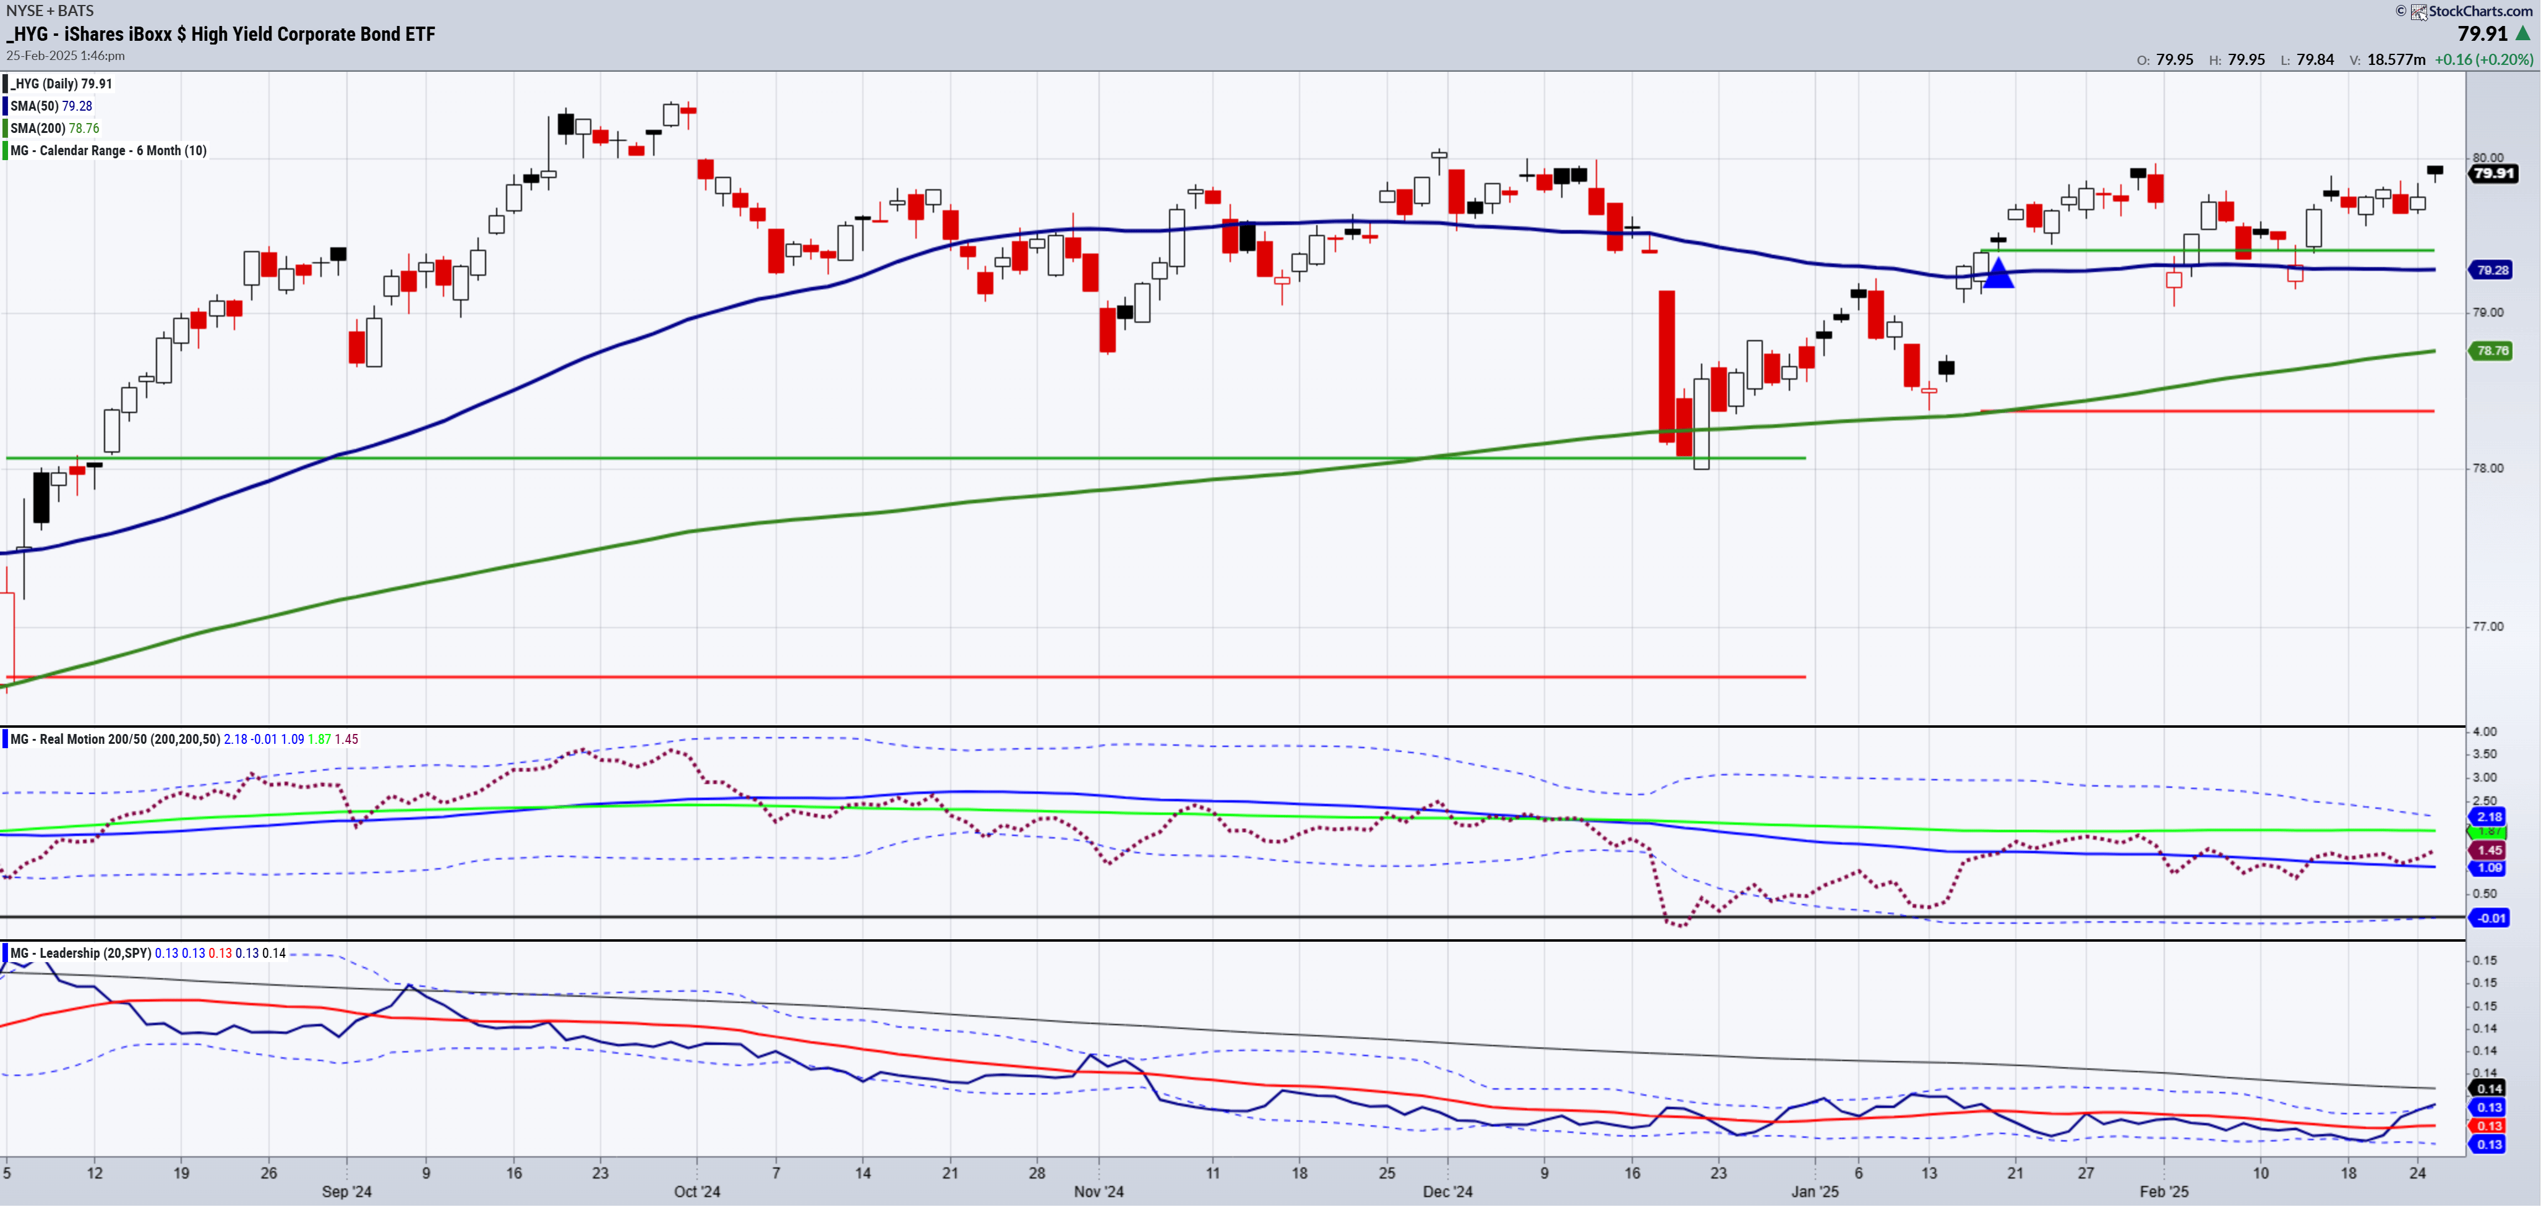Click the high value H: 79.95
This screenshot has width=2541, height=1207.
(2237, 59)
